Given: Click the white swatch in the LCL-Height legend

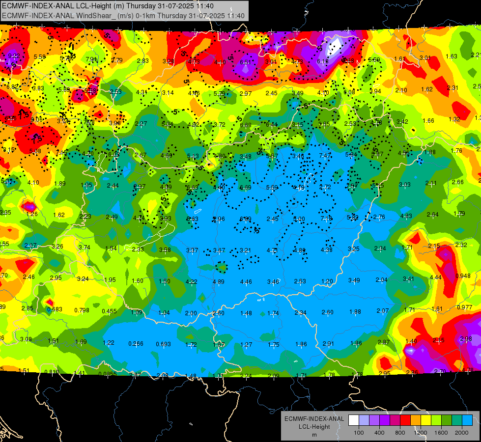Looking at the screenshot, I should [x=354, y=420].
